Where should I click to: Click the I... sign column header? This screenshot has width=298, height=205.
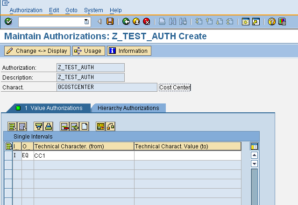click(17, 146)
